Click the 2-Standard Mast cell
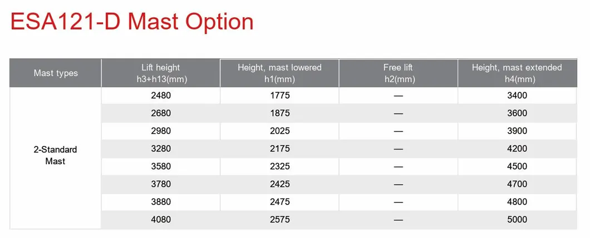590x238 pixels. tap(56, 155)
